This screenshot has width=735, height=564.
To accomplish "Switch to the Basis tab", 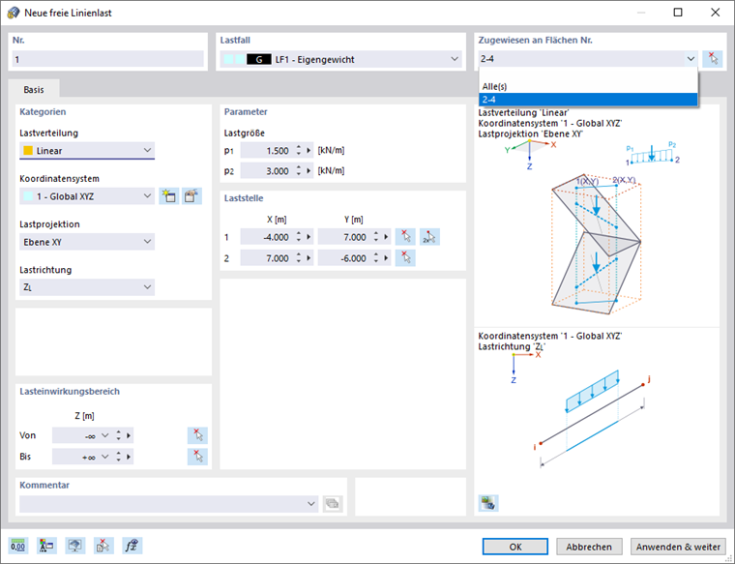I will [x=34, y=89].
